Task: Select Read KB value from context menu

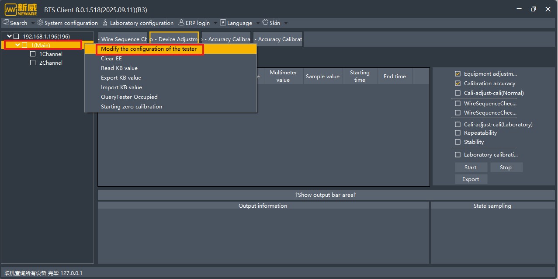Action: click(x=119, y=68)
